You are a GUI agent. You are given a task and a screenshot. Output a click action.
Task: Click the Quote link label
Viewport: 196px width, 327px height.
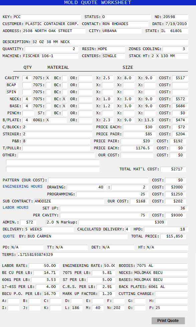(9, 236)
